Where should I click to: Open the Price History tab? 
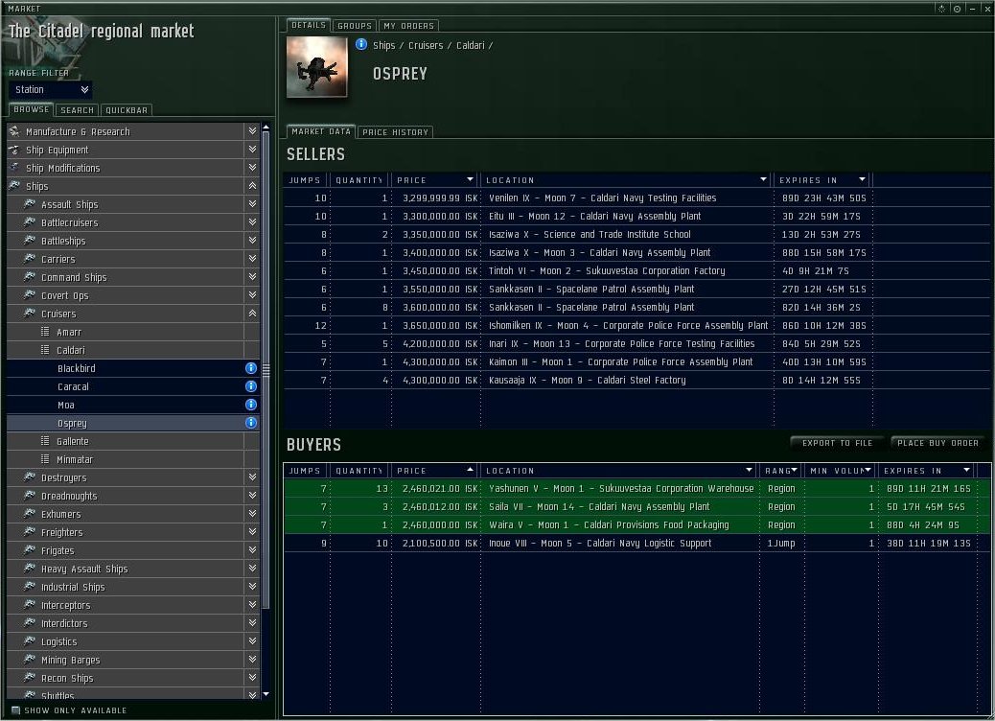pyautogui.click(x=395, y=132)
